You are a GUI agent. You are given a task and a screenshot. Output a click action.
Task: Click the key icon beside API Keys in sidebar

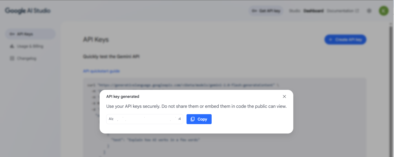click(12, 34)
